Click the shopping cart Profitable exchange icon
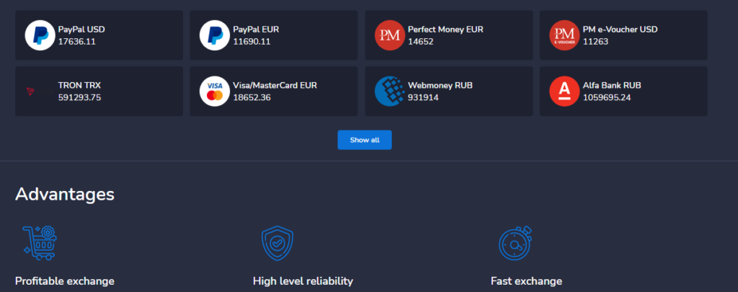738x292 pixels. click(40, 243)
